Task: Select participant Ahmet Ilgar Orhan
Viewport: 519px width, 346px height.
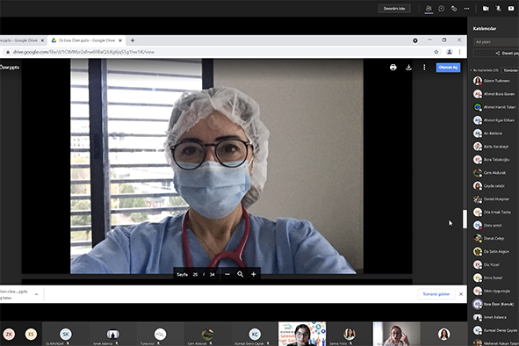Action: point(494,120)
